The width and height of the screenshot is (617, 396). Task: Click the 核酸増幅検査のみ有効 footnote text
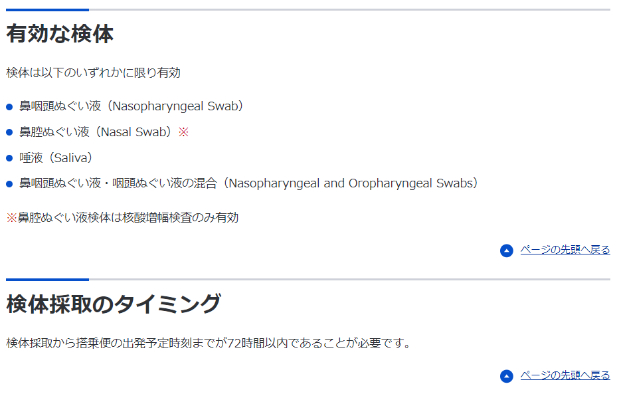click(x=128, y=218)
